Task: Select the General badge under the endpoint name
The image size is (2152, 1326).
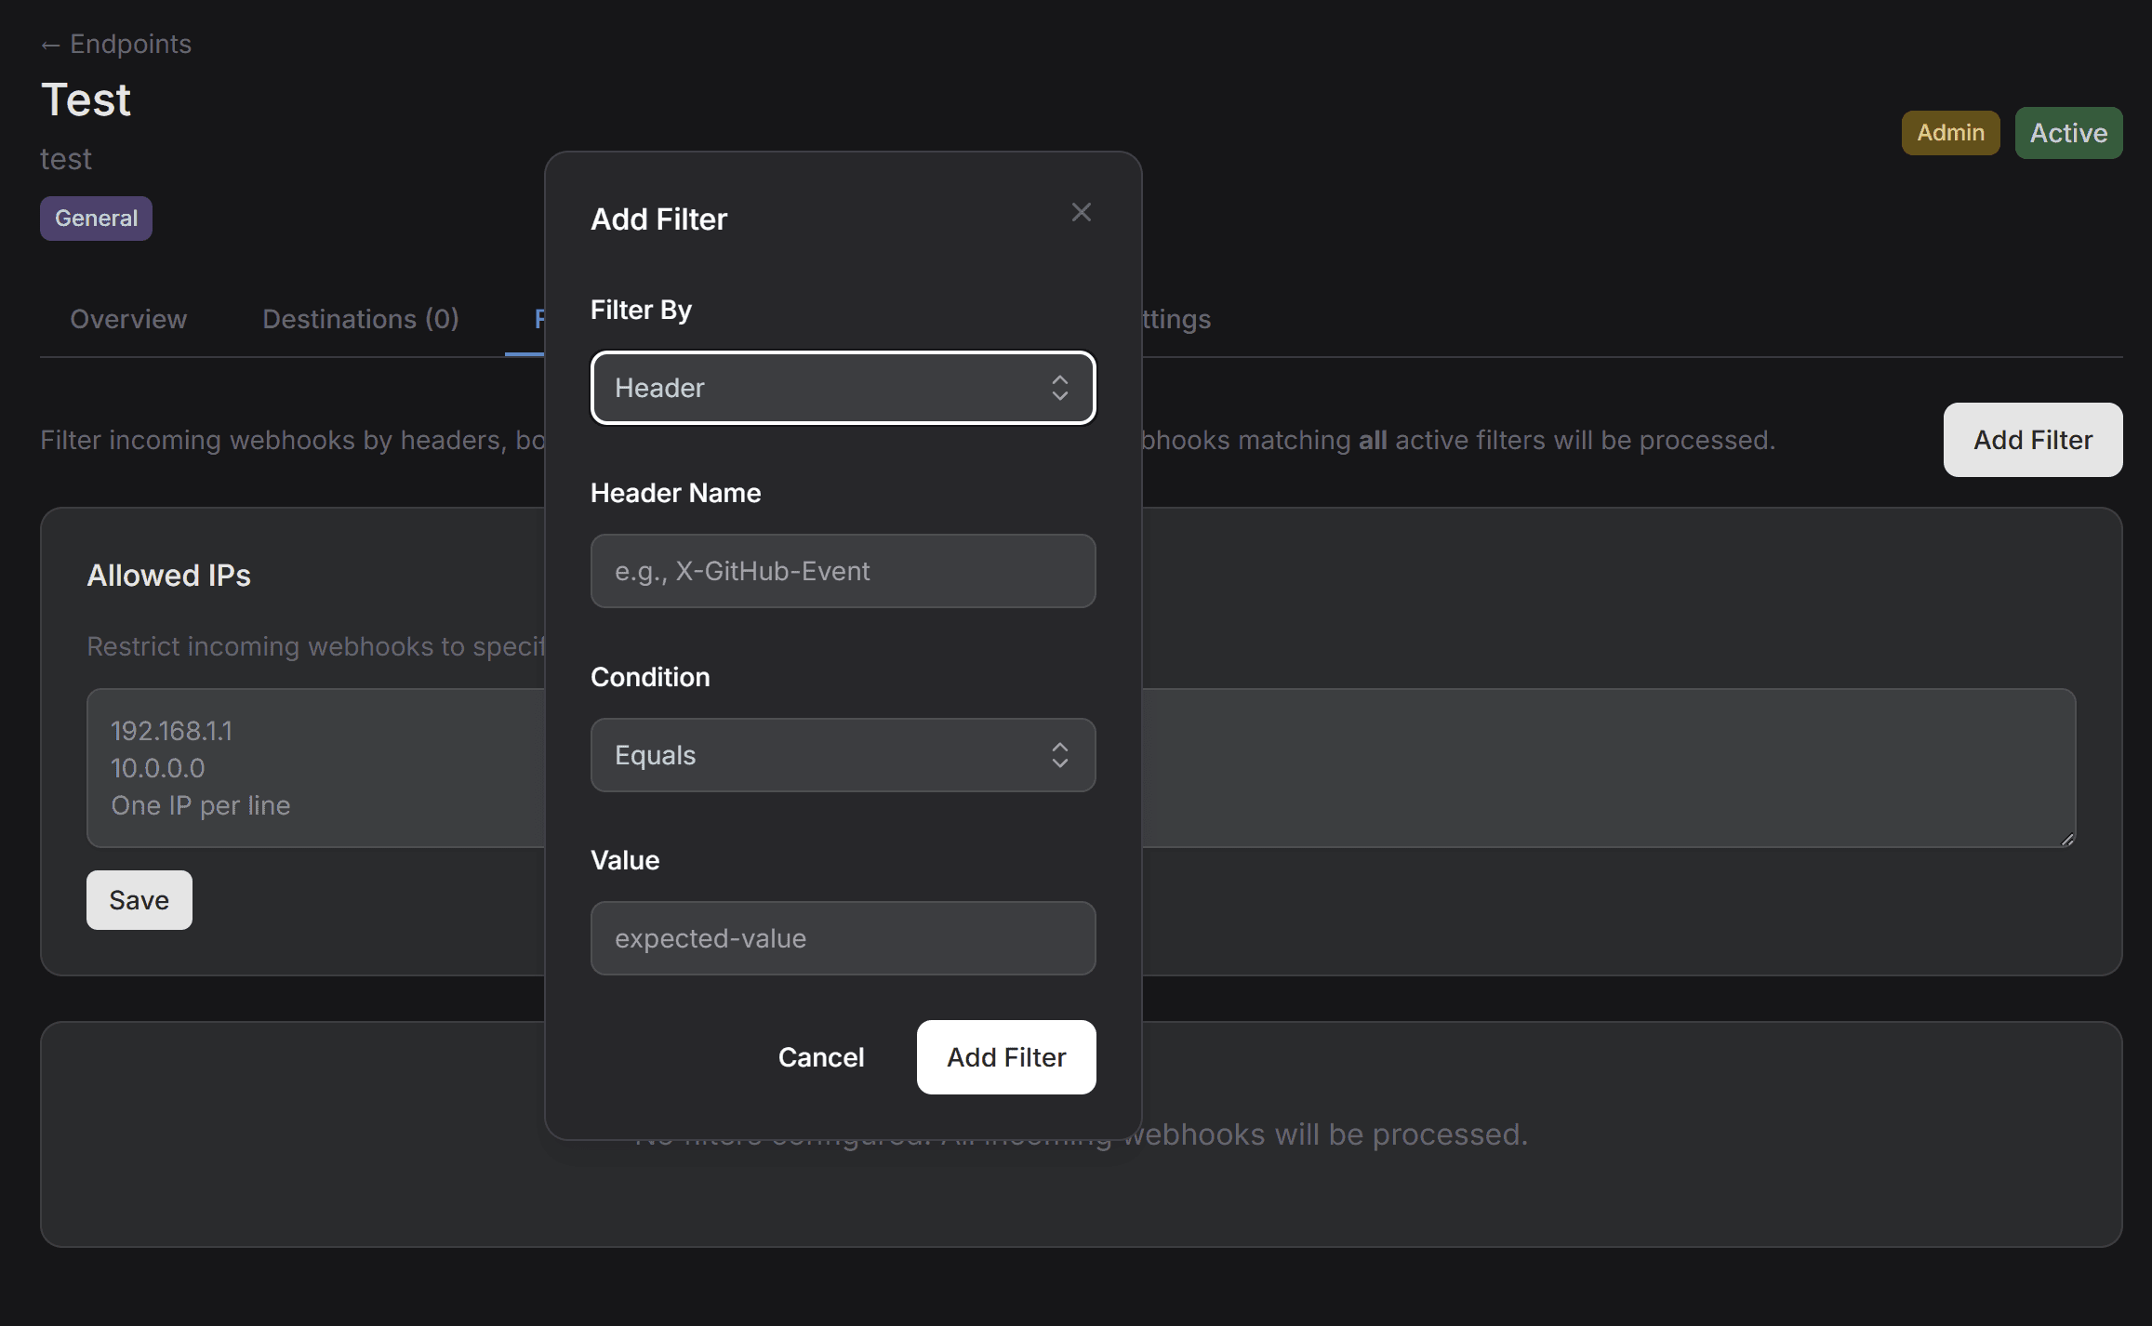Action: tap(95, 218)
